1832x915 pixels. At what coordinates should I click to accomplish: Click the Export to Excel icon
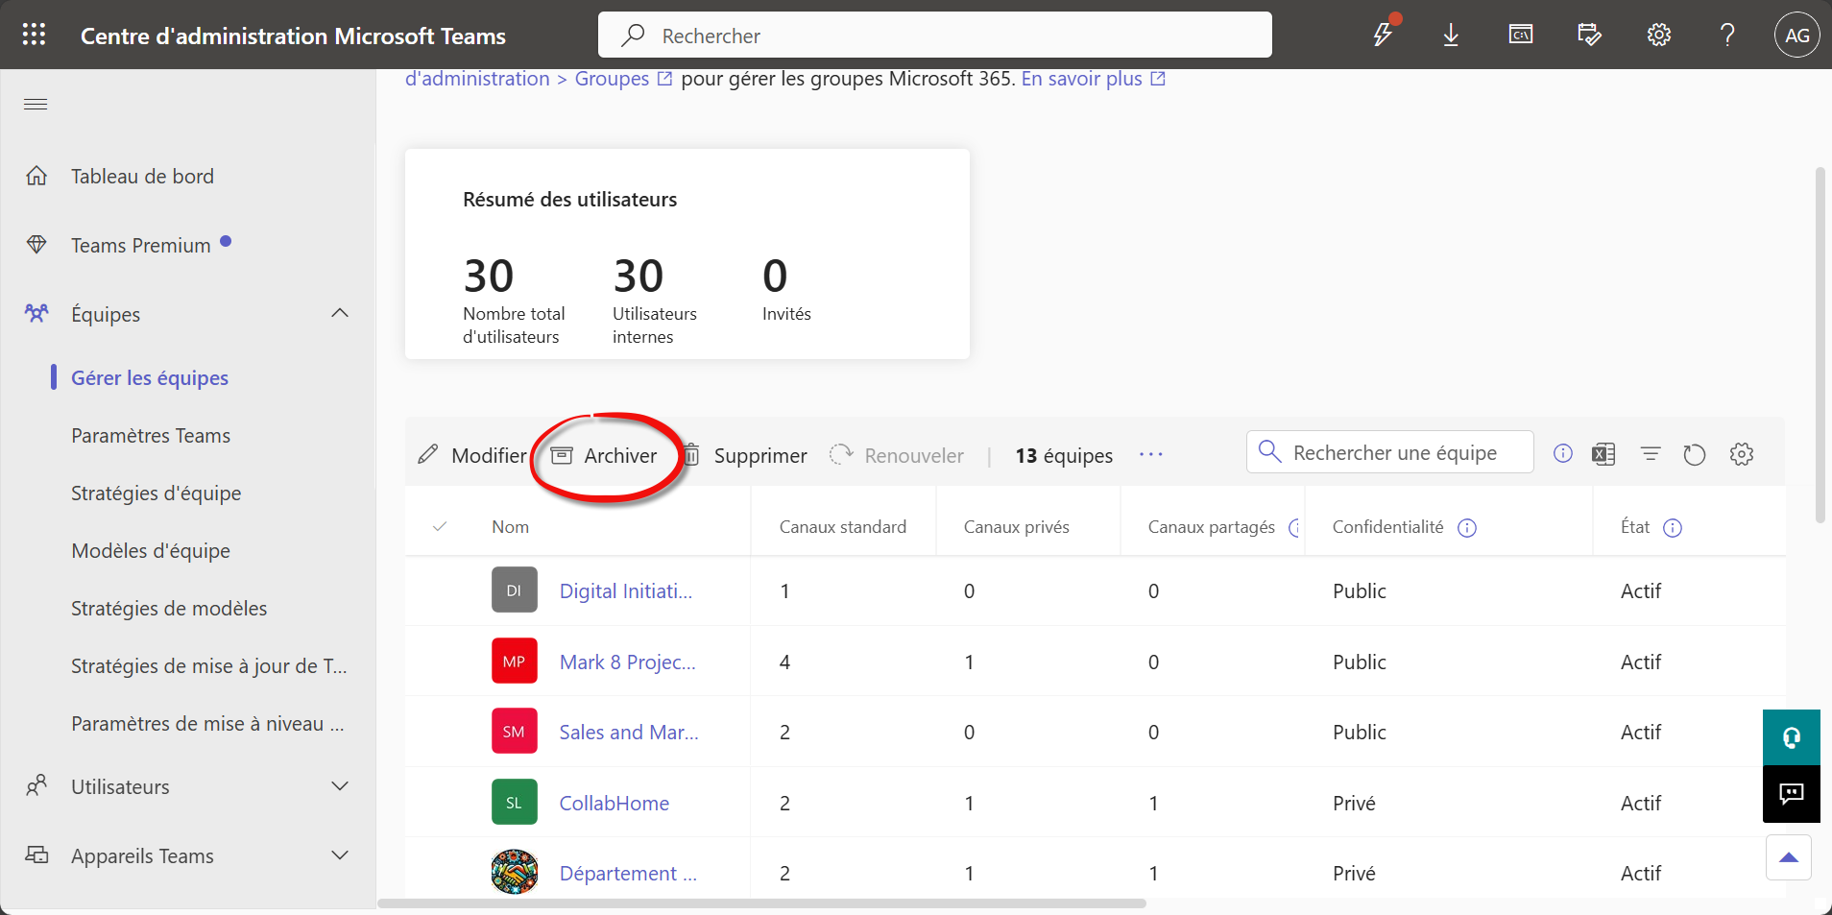(1603, 454)
